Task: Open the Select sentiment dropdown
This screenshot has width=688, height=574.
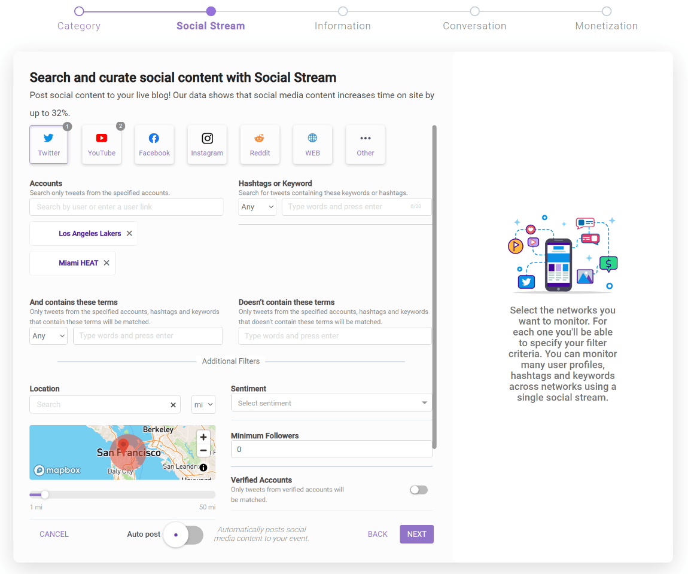Action: point(331,402)
